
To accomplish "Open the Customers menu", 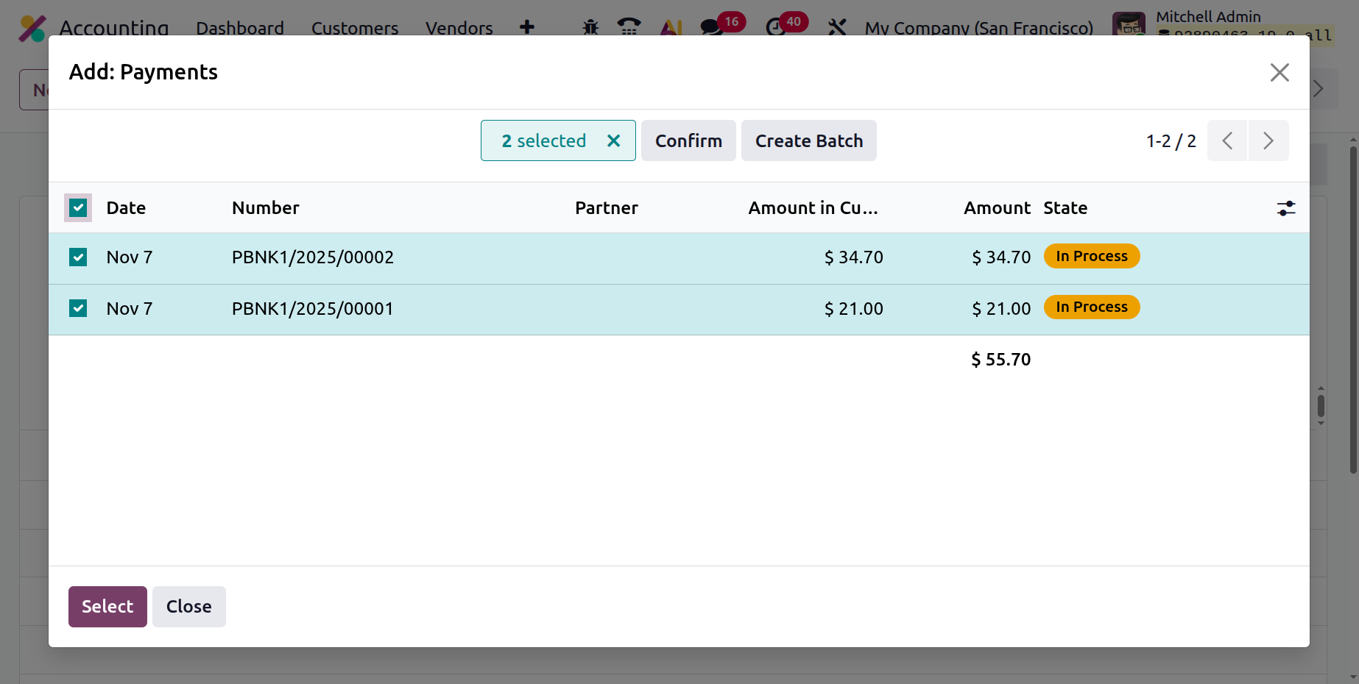I will tap(355, 28).
